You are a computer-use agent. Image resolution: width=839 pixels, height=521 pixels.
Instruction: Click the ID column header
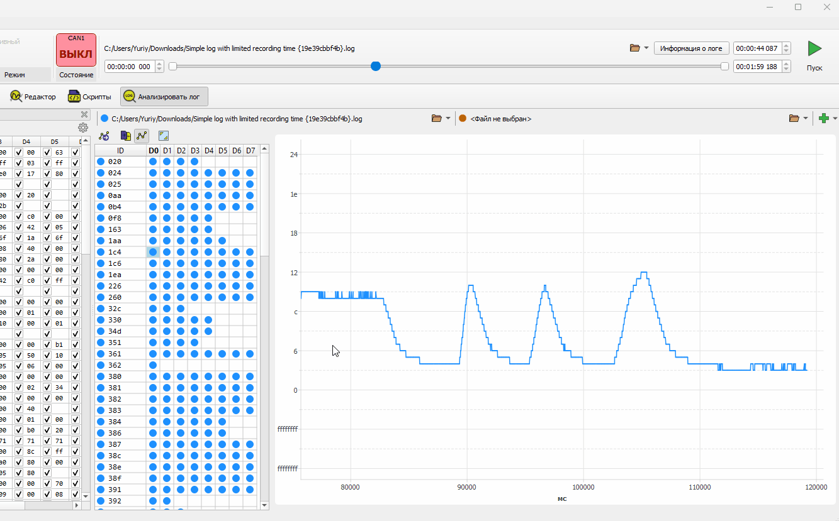click(120, 151)
